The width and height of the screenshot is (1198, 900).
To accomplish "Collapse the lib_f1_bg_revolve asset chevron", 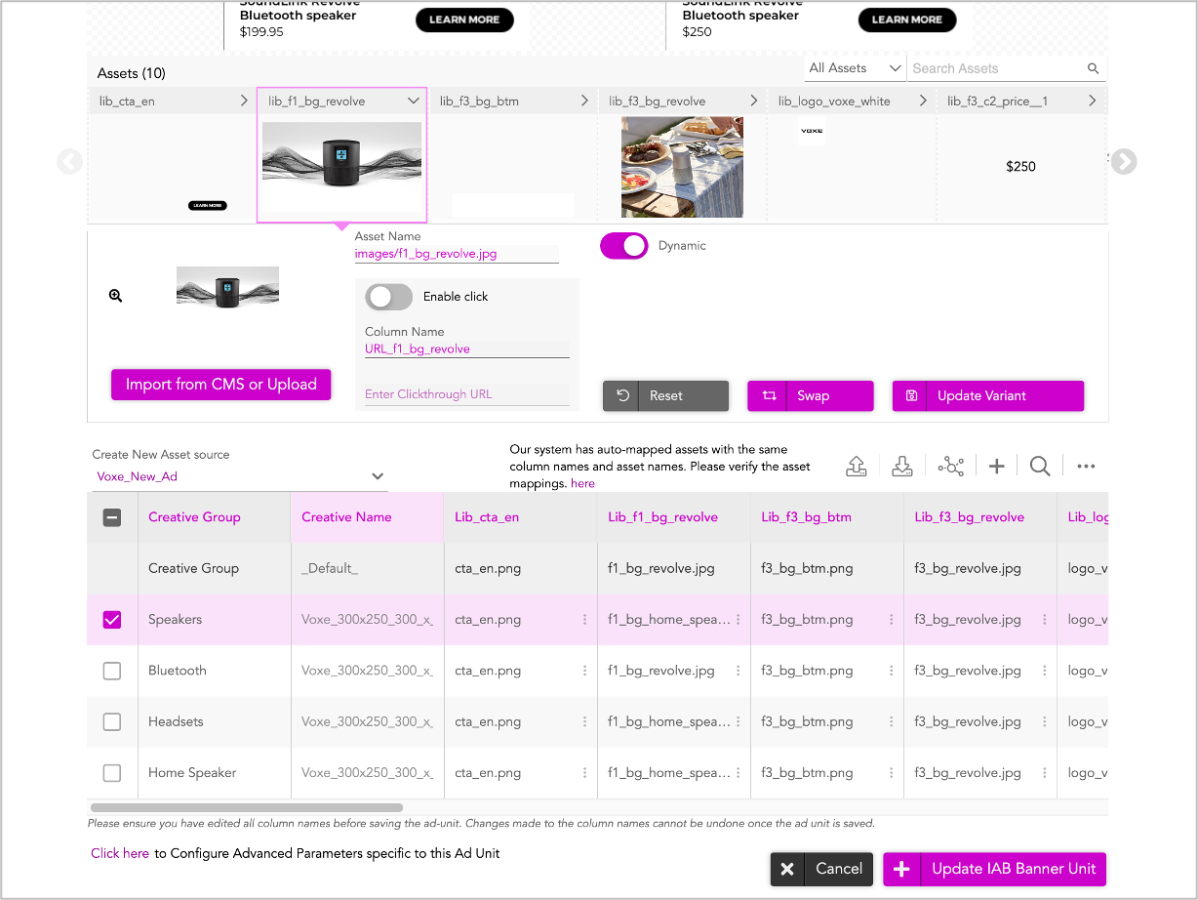I will point(414,101).
